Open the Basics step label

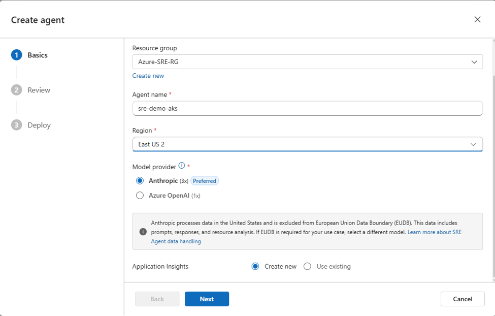click(x=38, y=55)
